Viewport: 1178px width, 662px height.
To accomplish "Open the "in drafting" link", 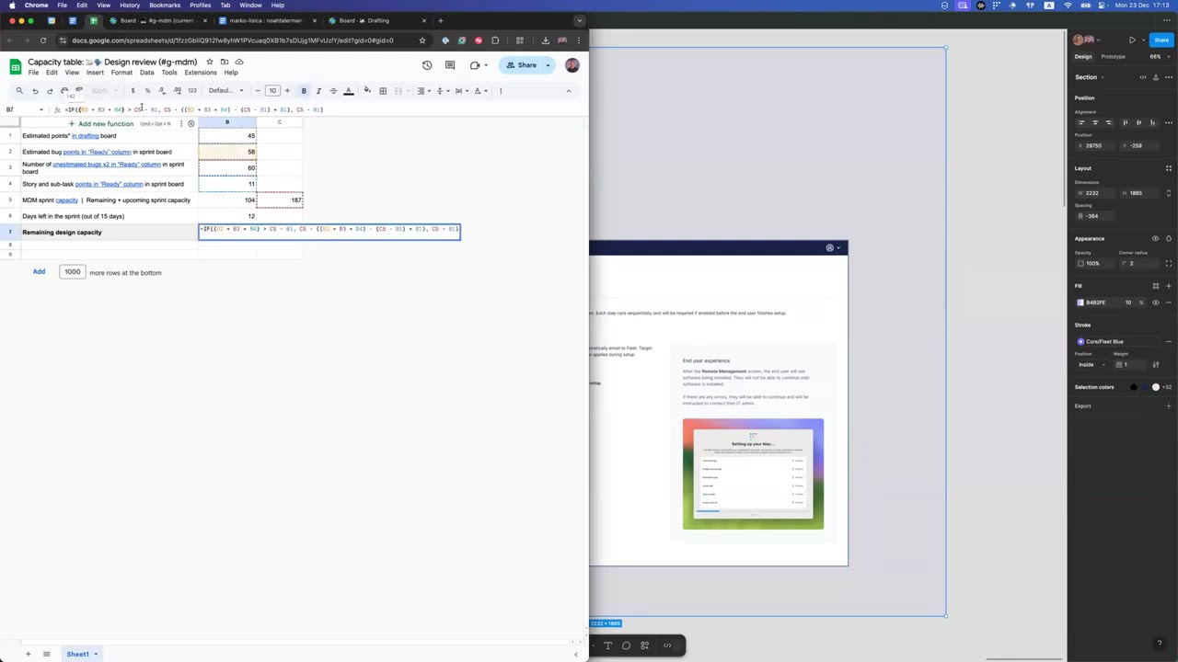I will pyautogui.click(x=85, y=136).
